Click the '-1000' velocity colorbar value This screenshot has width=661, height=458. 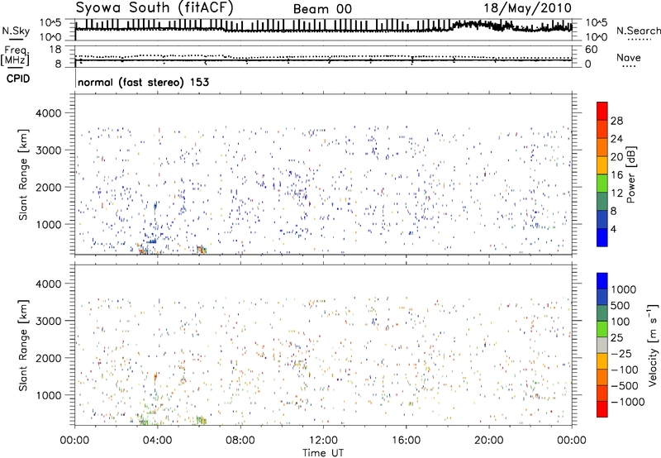[627, 402]
